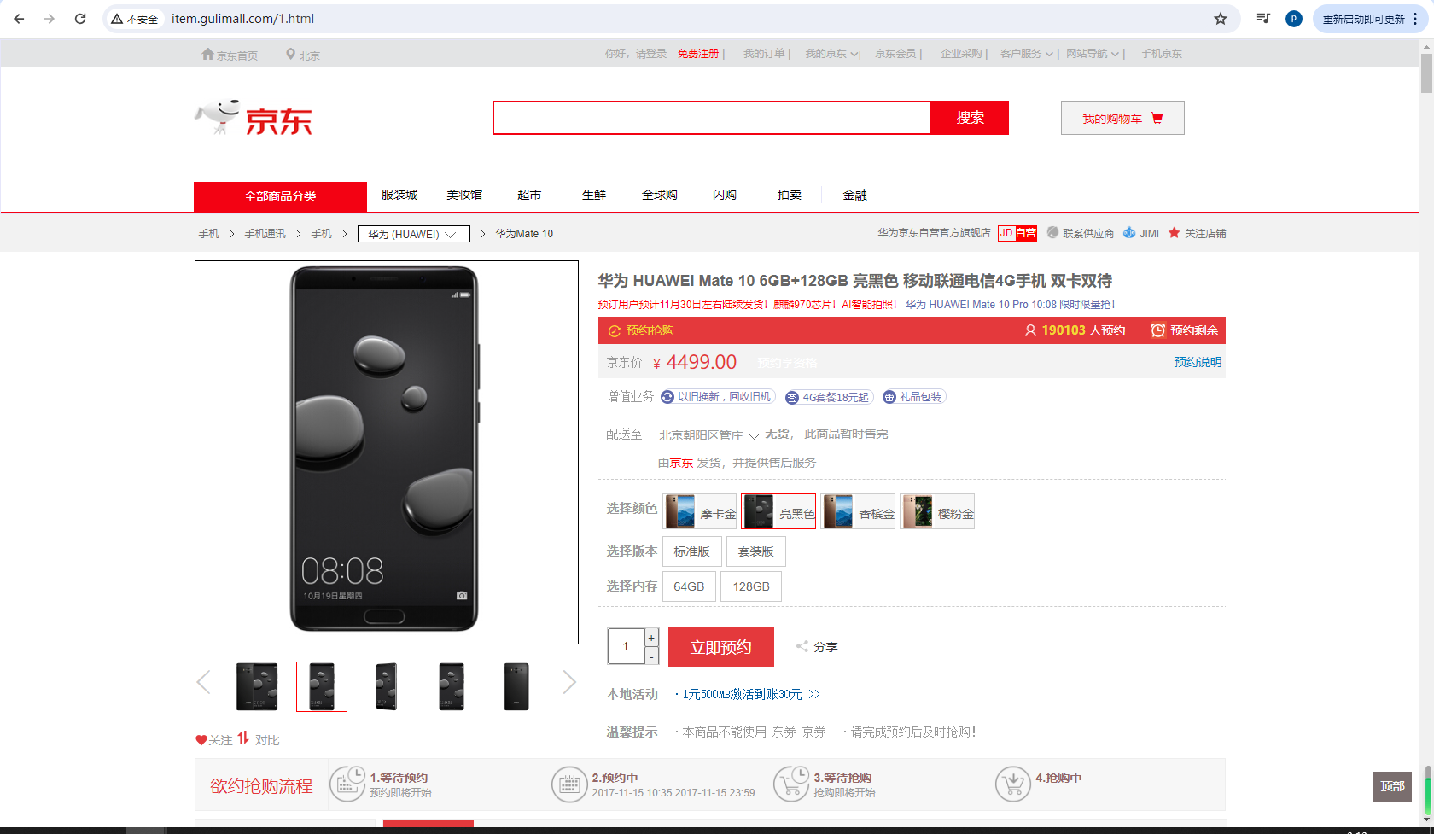Open the Chrome profile avatar
1434x834 pixels.
1294,19
